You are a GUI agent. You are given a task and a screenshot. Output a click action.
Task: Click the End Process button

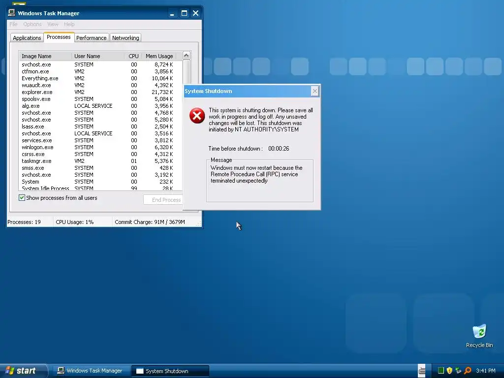[x=163, y=200]
